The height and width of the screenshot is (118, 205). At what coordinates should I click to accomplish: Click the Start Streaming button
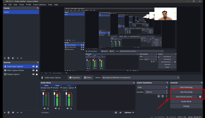coord(186,87)
